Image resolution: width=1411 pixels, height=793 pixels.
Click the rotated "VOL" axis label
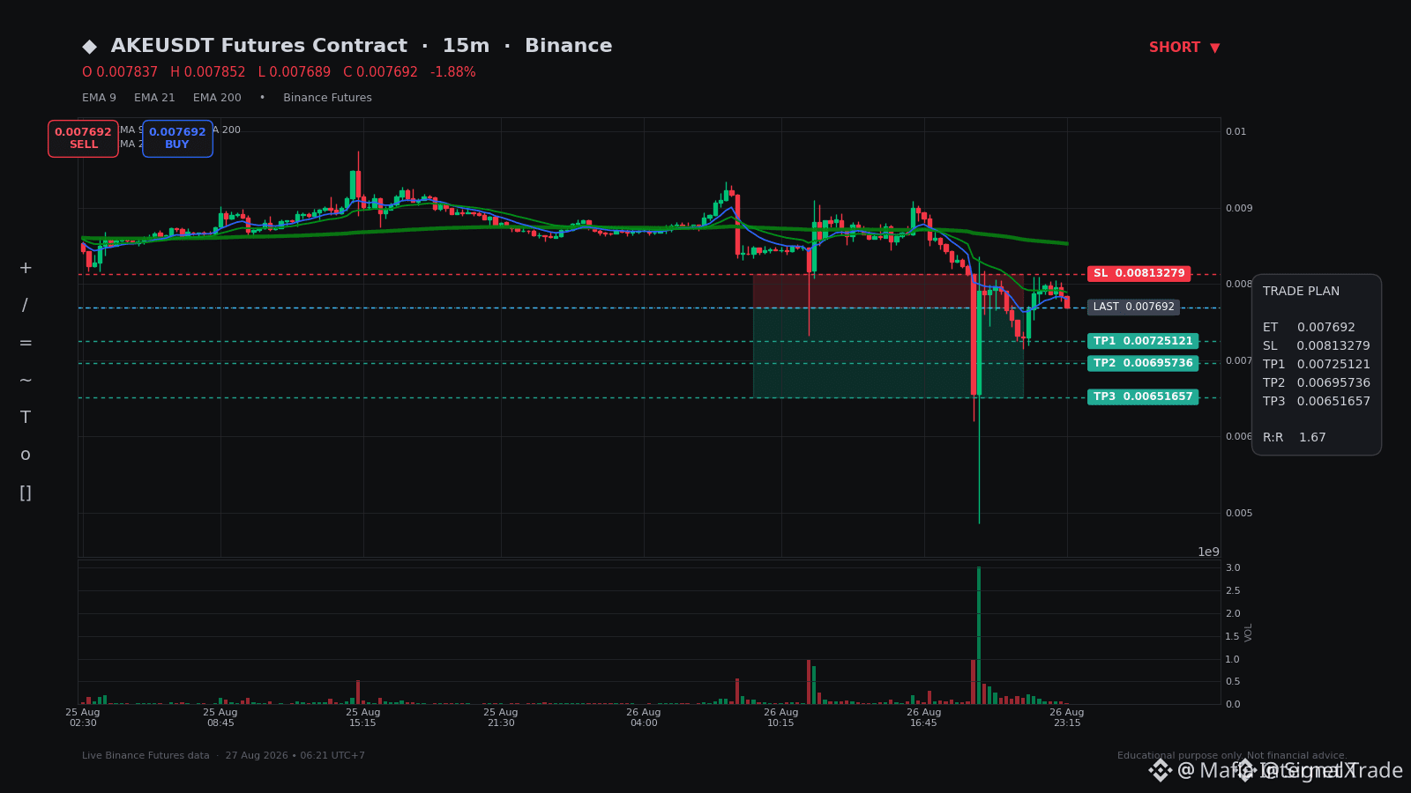pyautogui.click(x=1249, y=632)
